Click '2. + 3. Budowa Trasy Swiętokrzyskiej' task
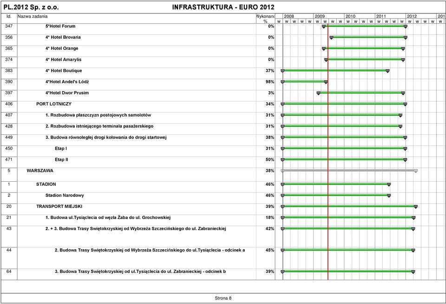Image resolution: width=446 pixels, height=304 pixels. 136,229
